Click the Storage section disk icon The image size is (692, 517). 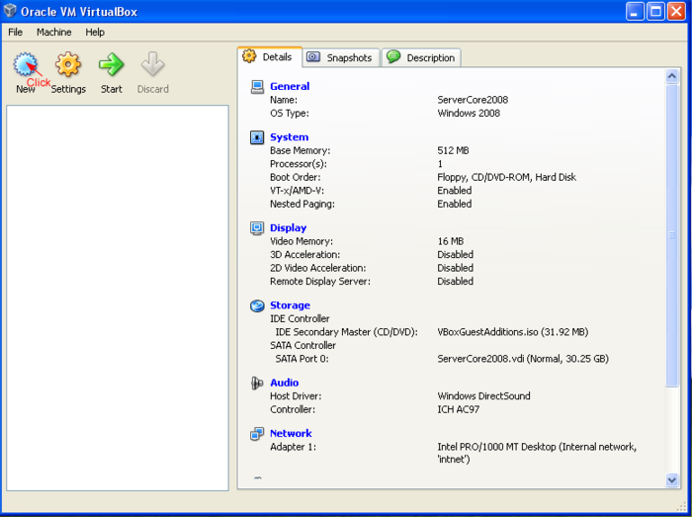coord(257,305)
